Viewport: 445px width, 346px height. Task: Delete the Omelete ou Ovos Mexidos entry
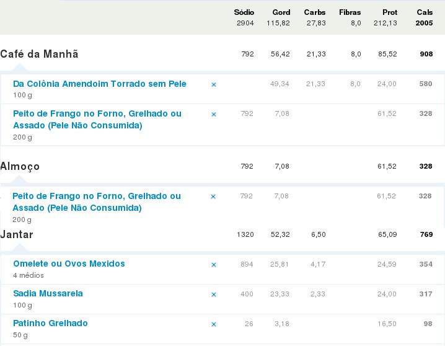[x=214, y=265]
